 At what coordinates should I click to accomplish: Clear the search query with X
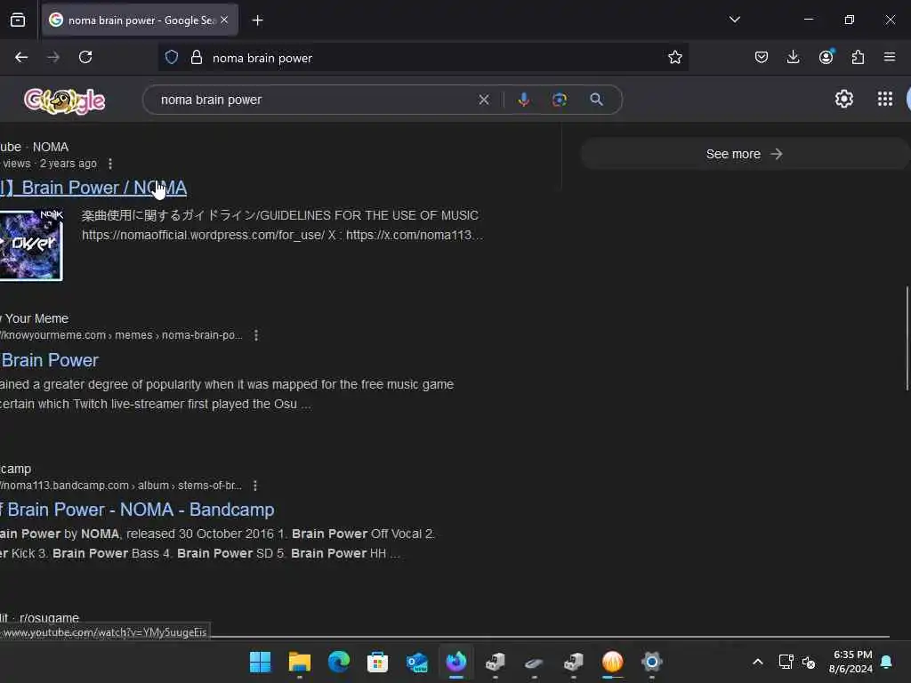click(483, 100)
